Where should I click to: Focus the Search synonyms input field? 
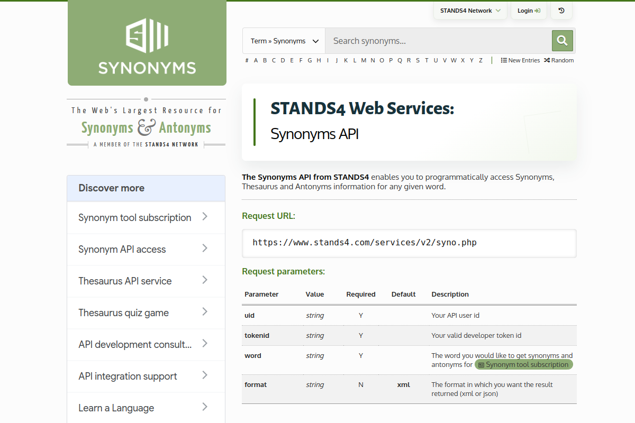438,41
